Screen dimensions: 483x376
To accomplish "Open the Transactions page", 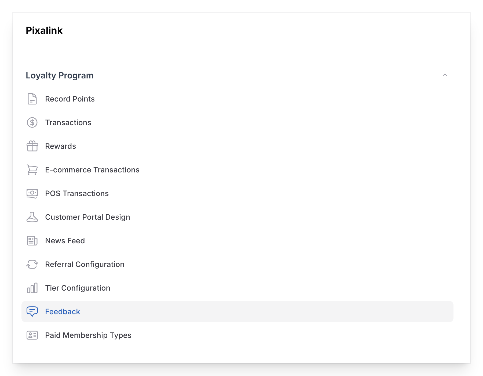I will click(68, 122).
